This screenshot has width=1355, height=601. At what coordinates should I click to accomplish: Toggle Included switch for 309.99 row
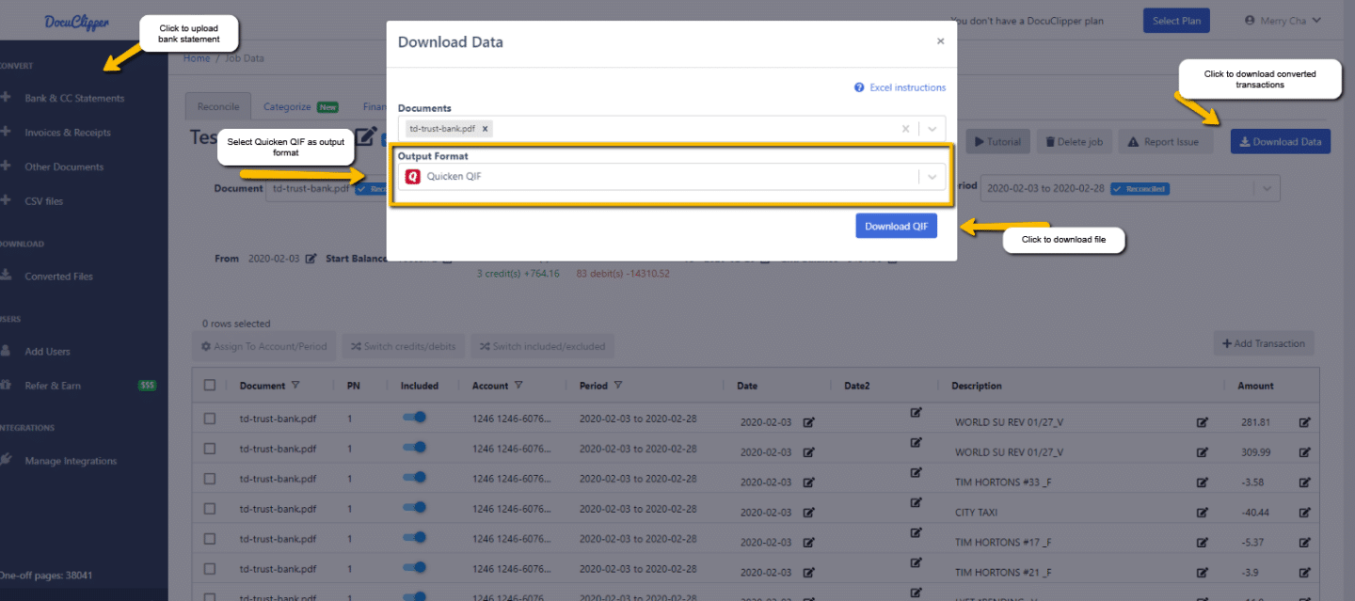coord(414,448)
